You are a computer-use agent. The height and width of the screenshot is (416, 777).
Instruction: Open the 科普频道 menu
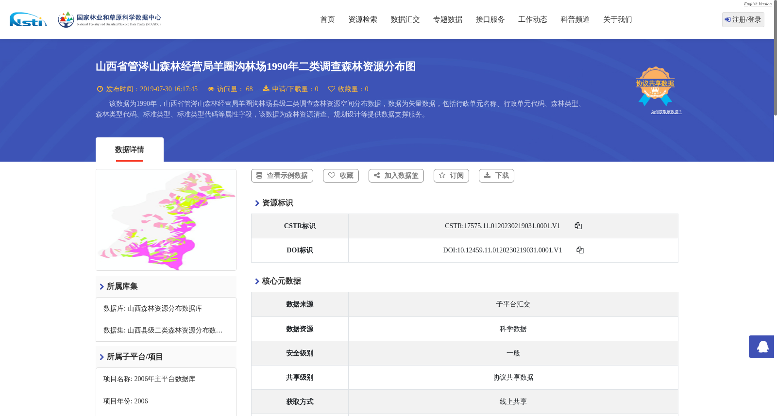[x=575, y=19]
